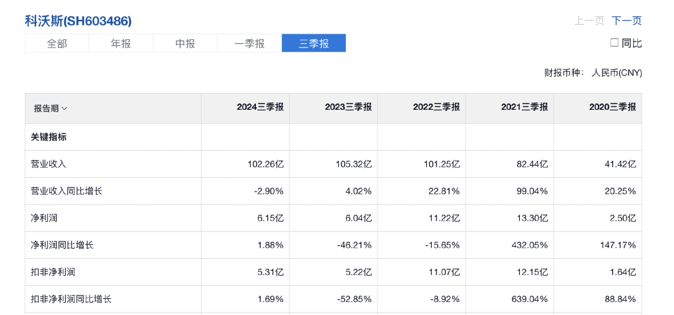Click the 2020三季报 column header
The image size is (674, 315).
pos(612,107)
